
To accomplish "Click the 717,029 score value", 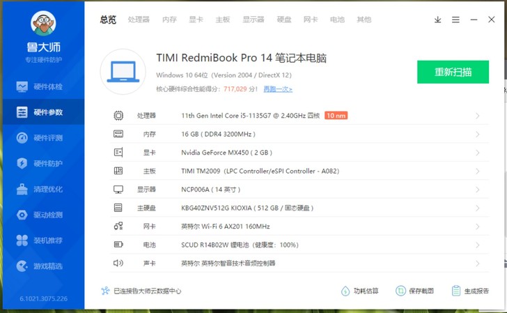I will click(x=235, y=89).
